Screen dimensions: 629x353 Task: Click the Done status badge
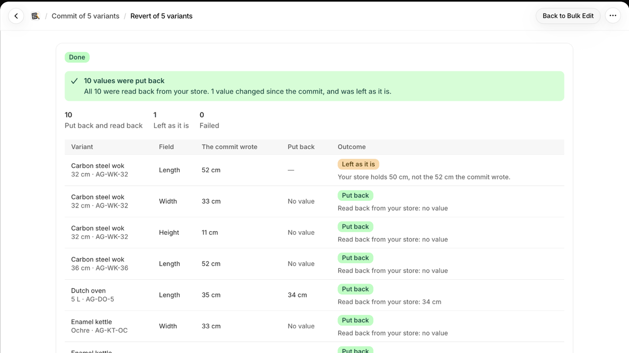tap(77, 58)
